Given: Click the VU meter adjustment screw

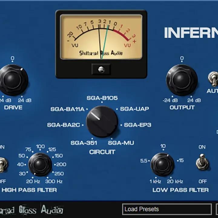Looking at the screenshot, I should [101, 69].
